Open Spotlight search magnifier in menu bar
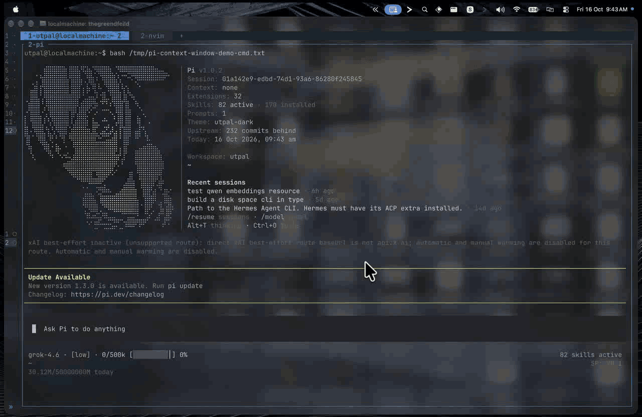The width and height of the screenshot is (642, 417). point(425,10)
